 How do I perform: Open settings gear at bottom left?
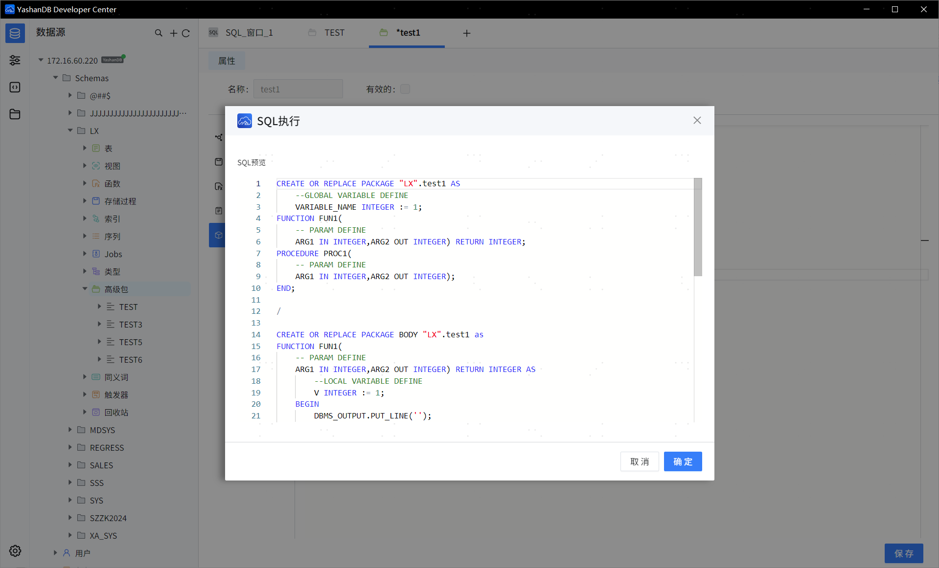point(15,551)
